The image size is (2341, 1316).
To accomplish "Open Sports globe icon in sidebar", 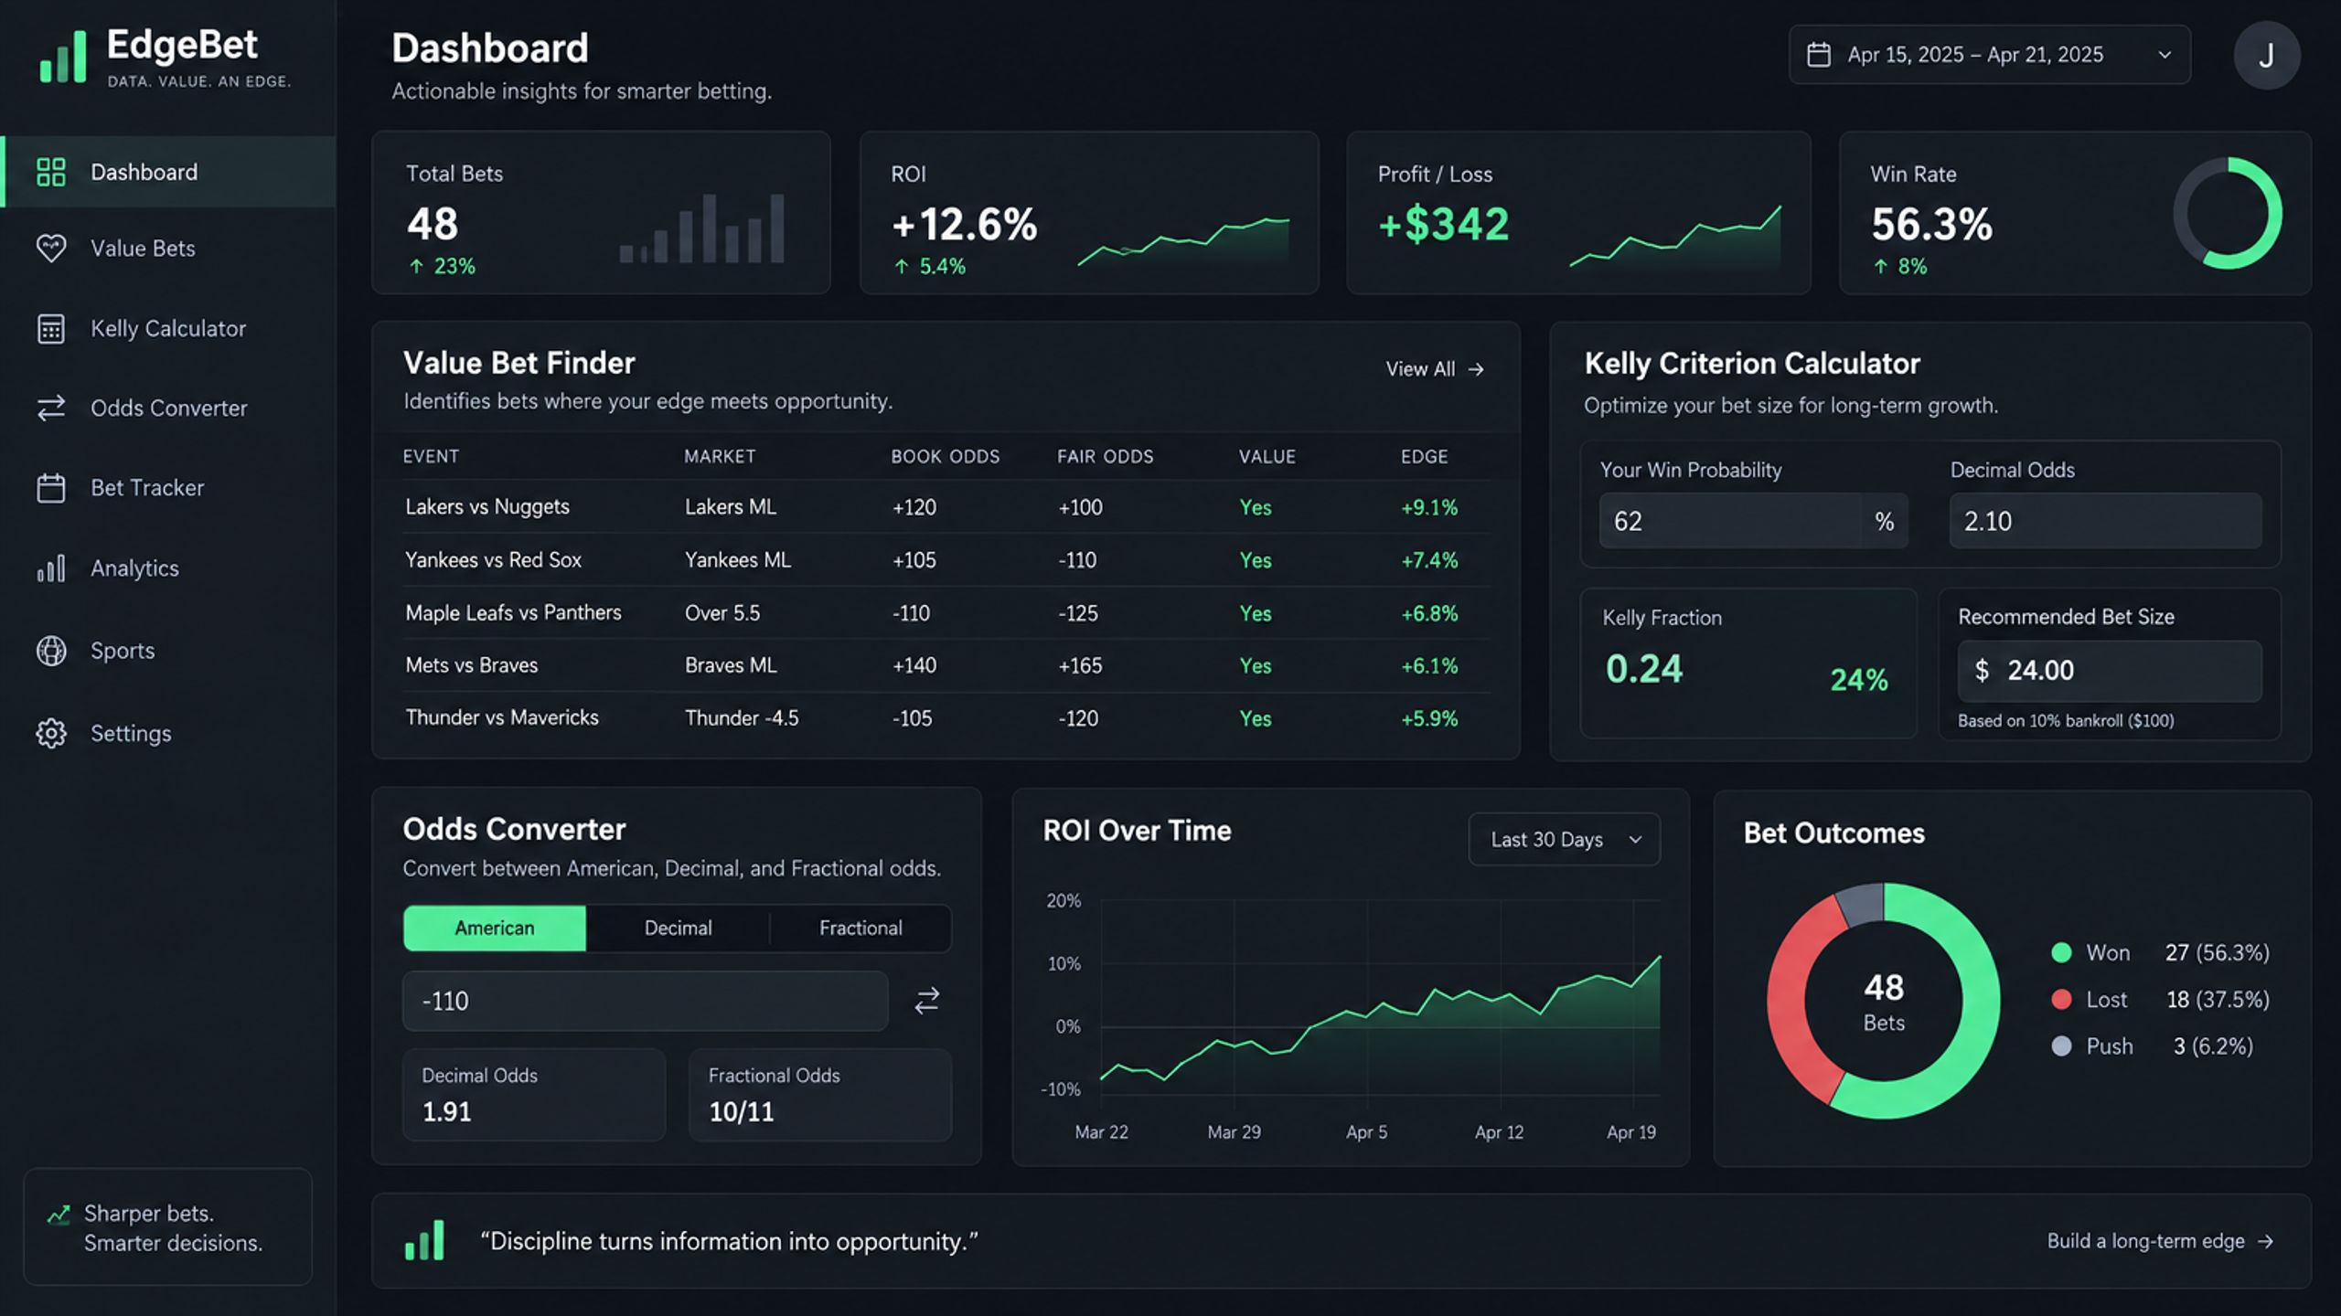I will pyautogui.click(x=51, y=651).
